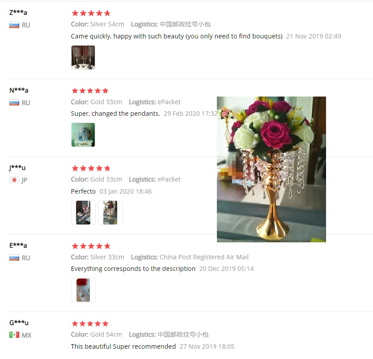Click the Russian flag icon beside E***a
Image resolution: width=373 pixels, height=359 pixels.
click(14, 258)
